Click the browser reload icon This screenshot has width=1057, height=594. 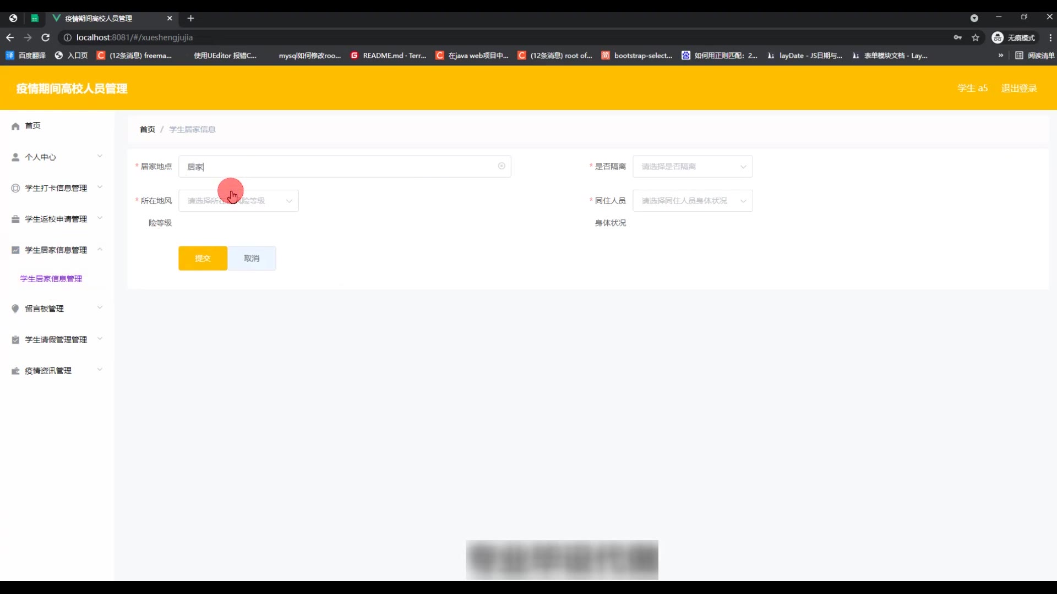[x=46, y=37]
